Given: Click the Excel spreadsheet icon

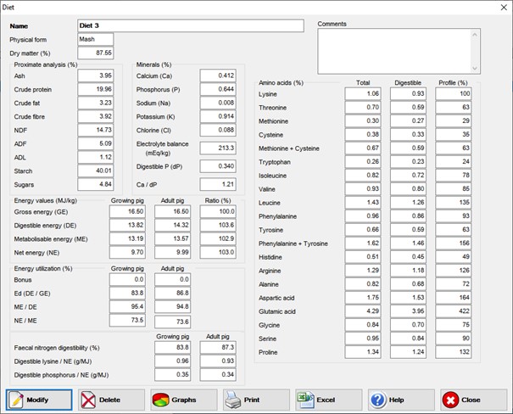Looking at the screenshot, I should tap(305, 400).
